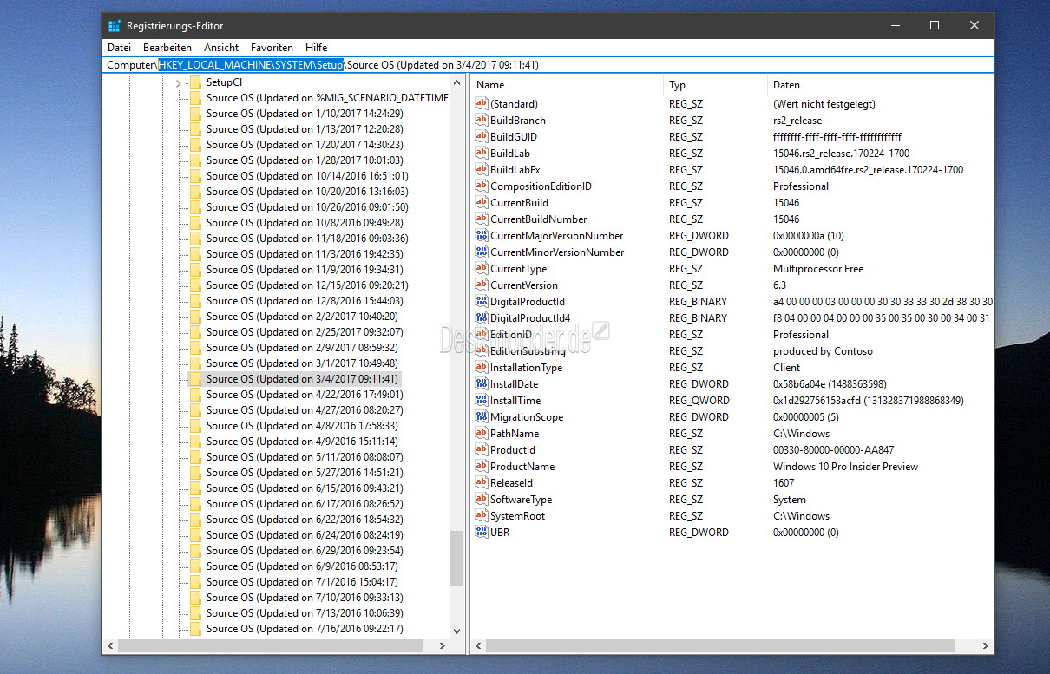
Task: Click the DigitalProductId binary value icon
Action: (x=482, y=302)
